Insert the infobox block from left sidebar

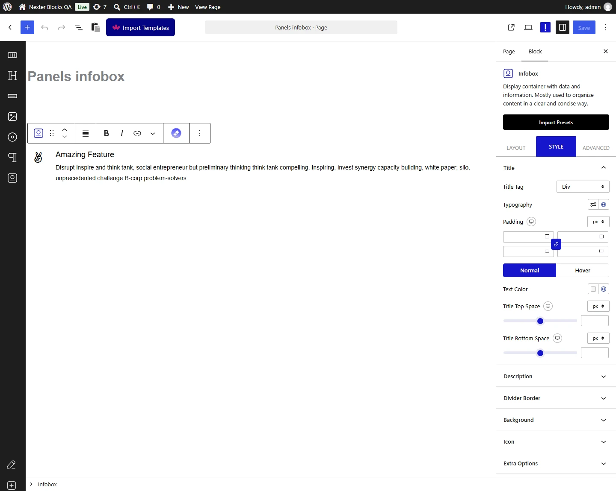[x=12, y=178]
